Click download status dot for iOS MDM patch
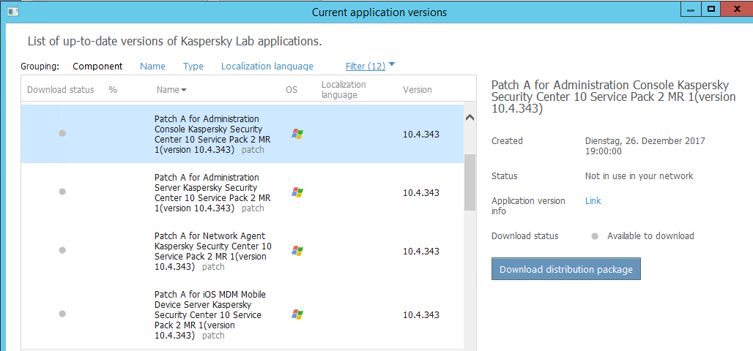Image resolution: width=753 pixels, height=351 pixels. coord(62,314)
